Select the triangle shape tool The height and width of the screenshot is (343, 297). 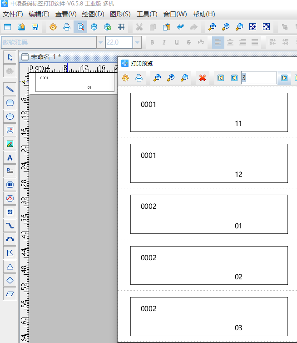(x=10, y=267)
